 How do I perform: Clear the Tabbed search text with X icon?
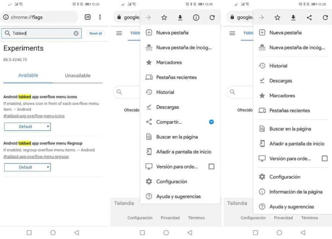pos(76,34)
